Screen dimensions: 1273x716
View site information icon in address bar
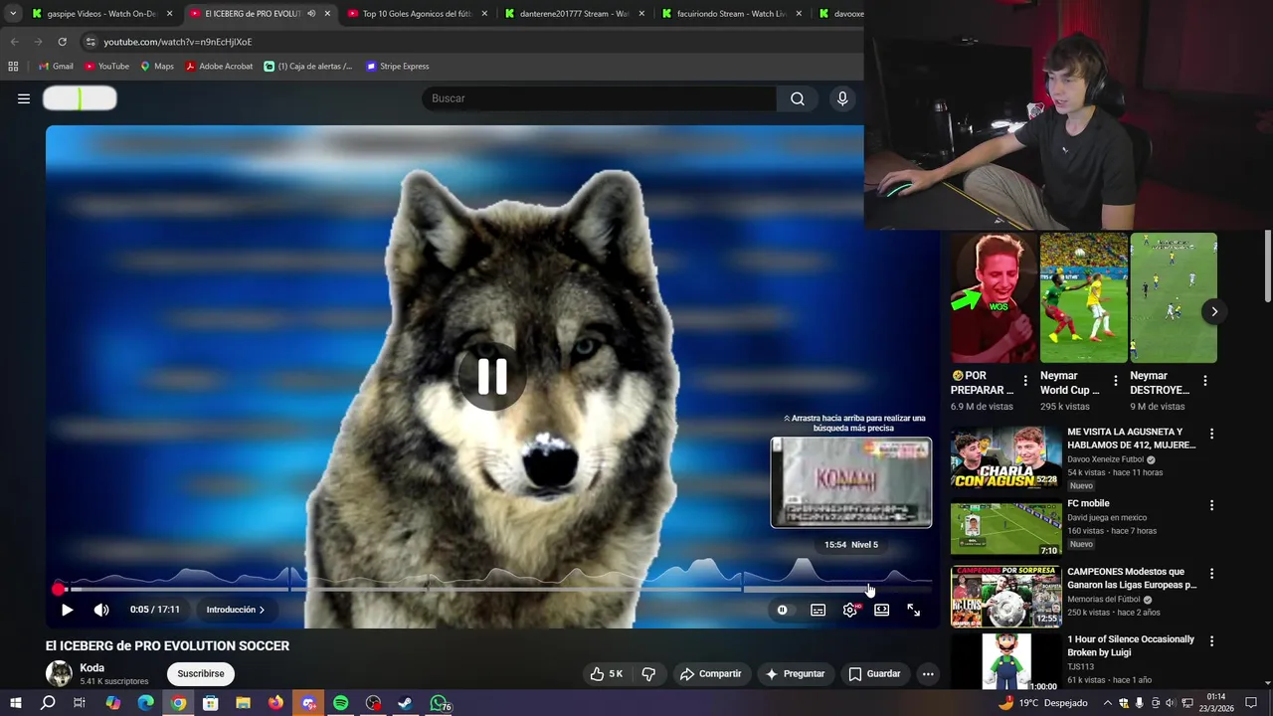(90, 42)
